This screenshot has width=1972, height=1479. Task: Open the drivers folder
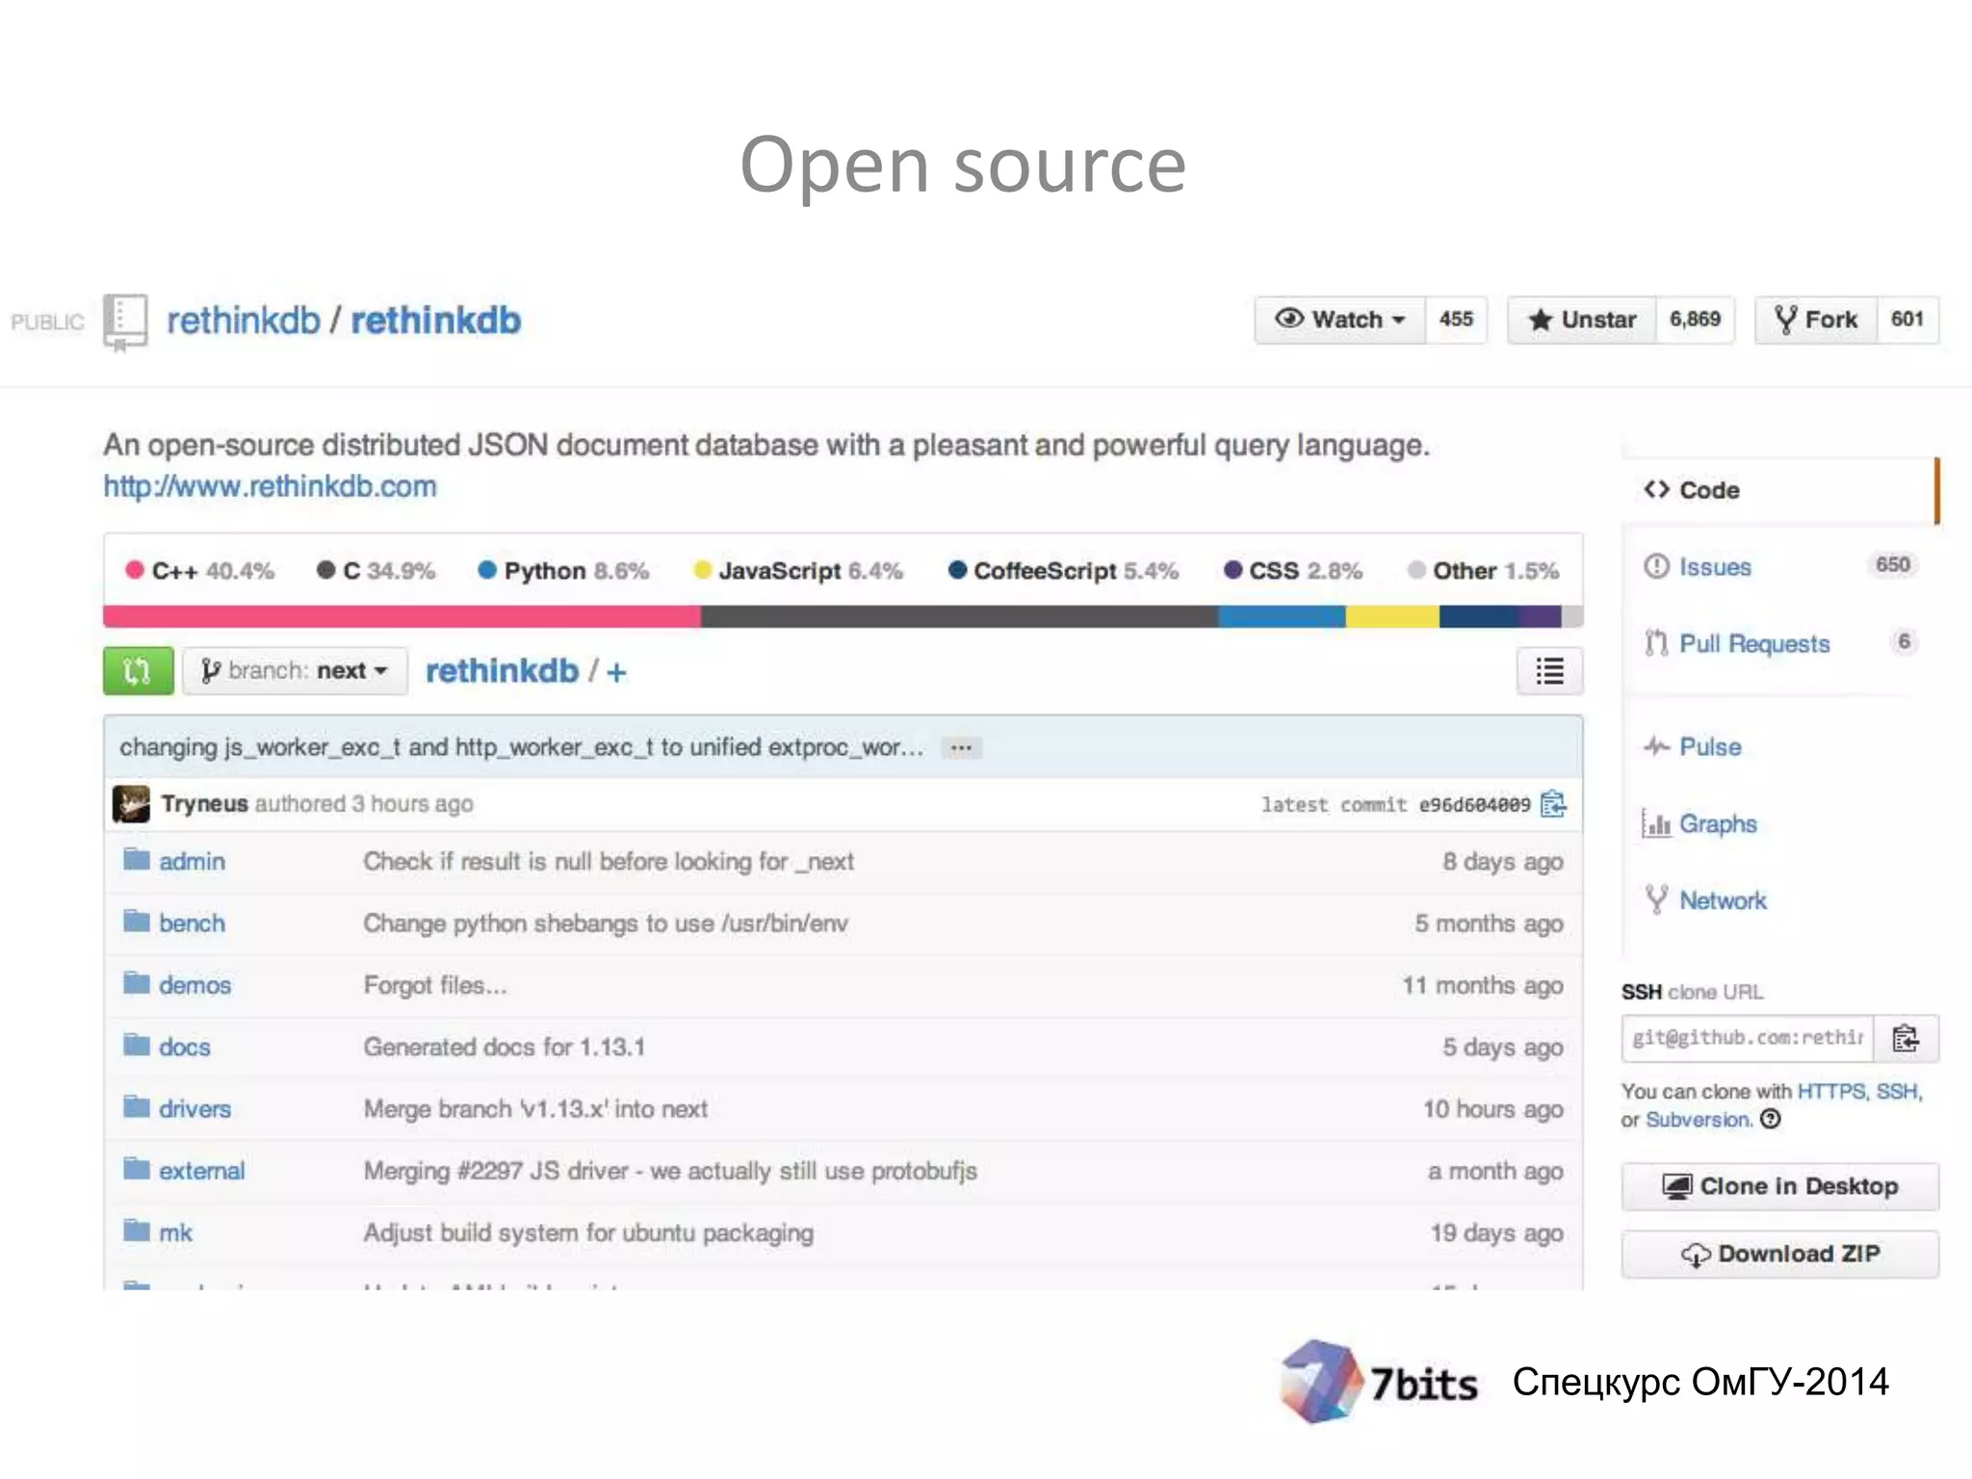195,1109
